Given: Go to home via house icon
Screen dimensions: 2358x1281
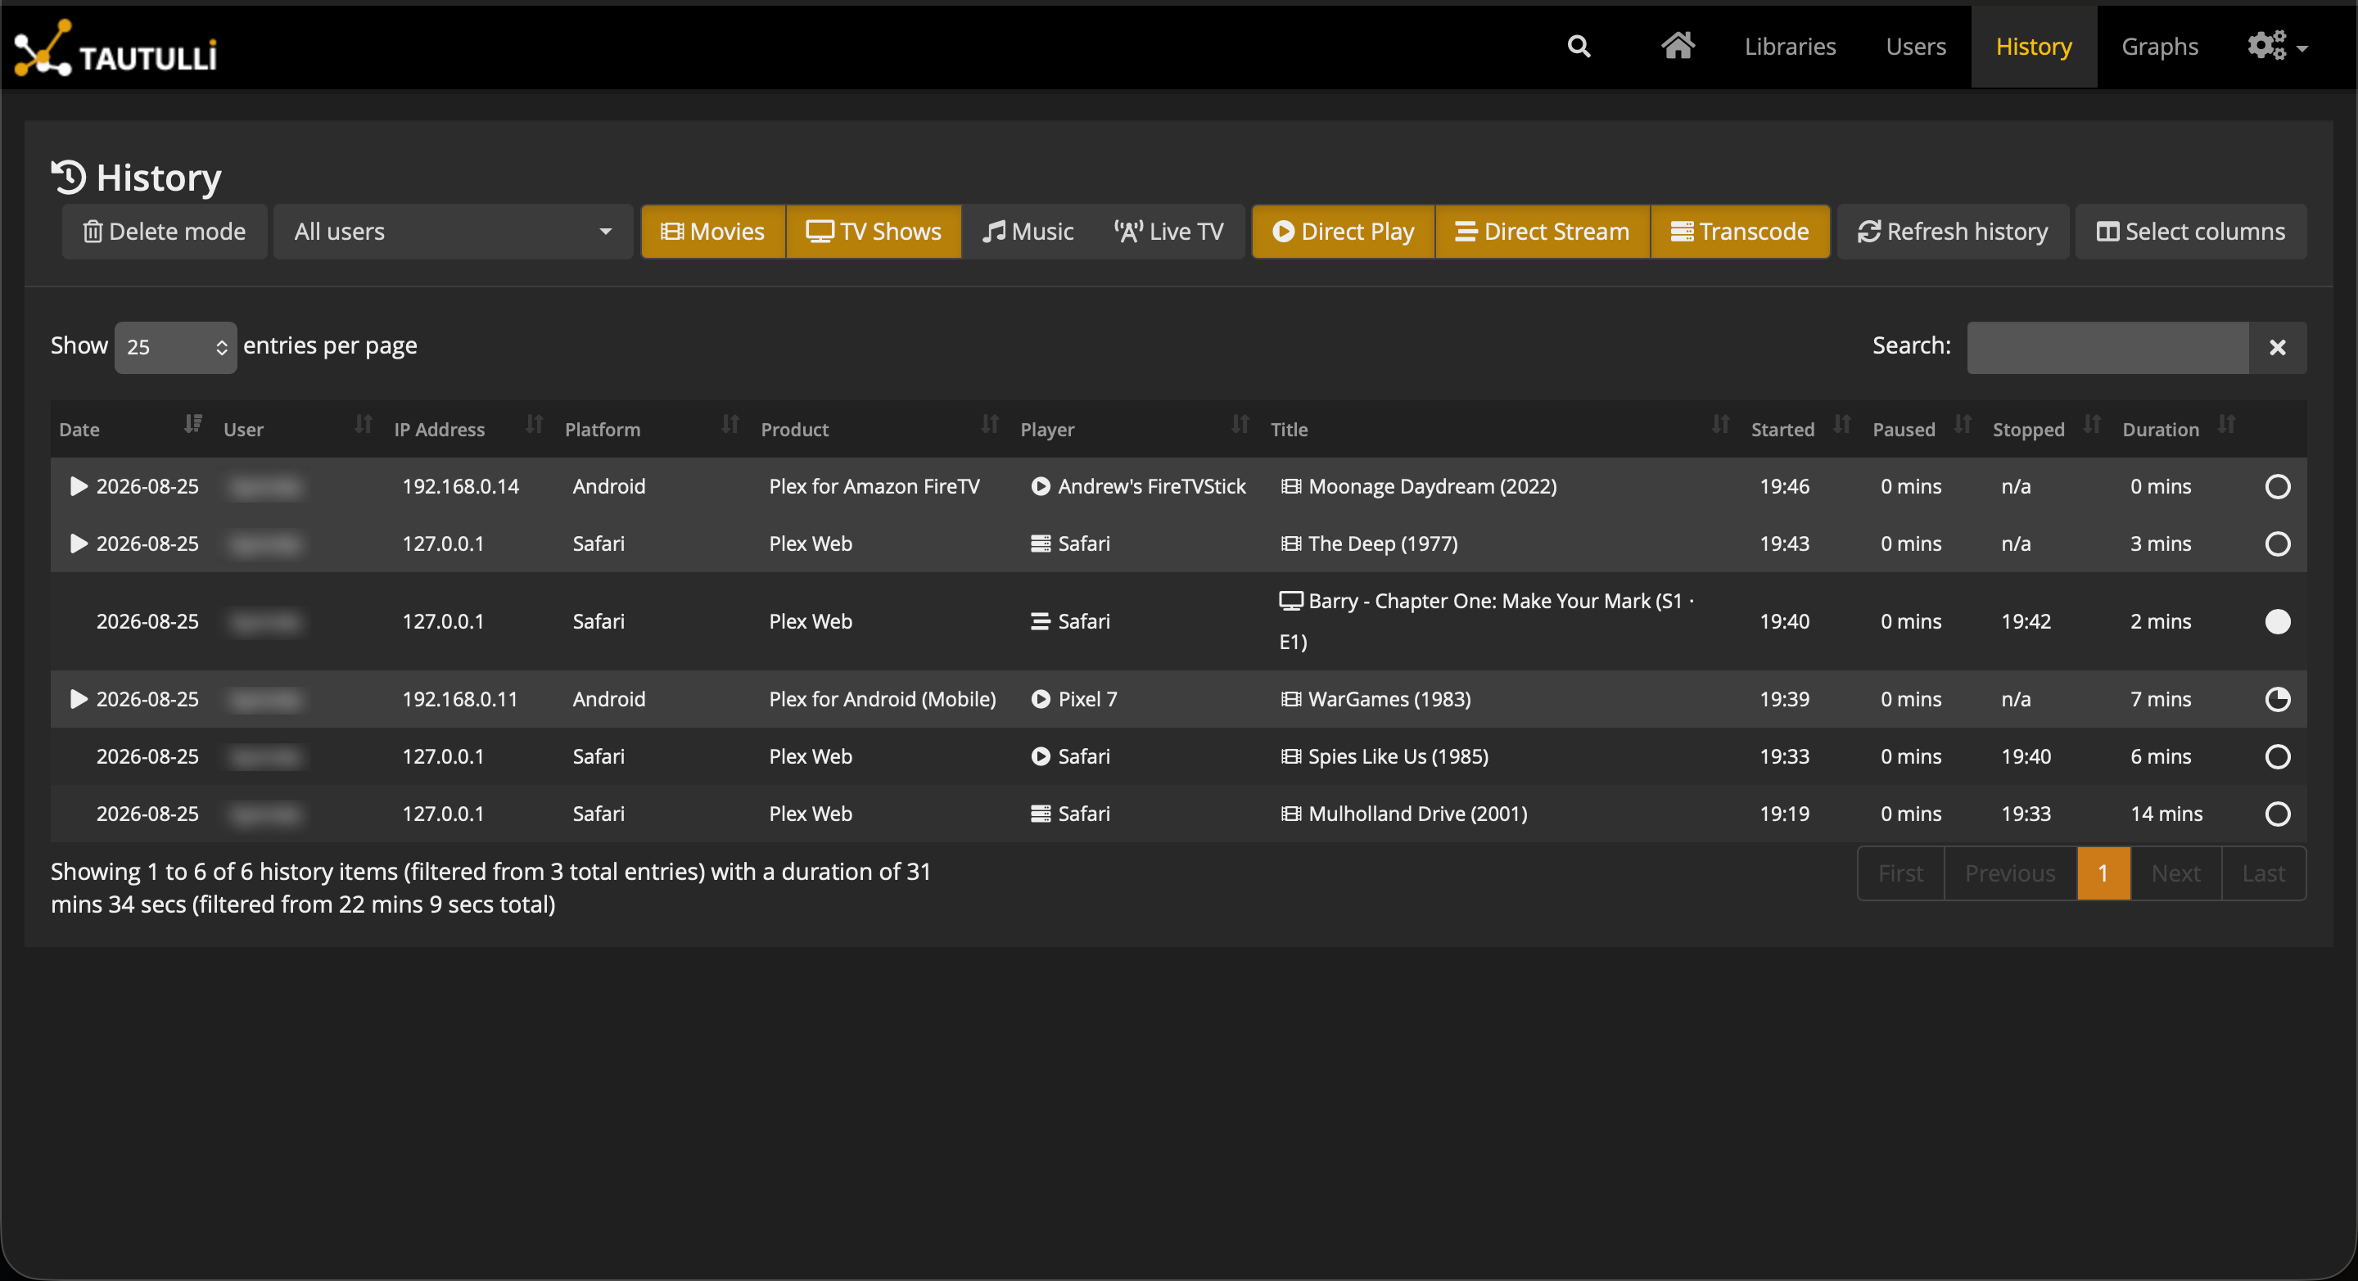Looking at the screenshot, I should 1677,46.
